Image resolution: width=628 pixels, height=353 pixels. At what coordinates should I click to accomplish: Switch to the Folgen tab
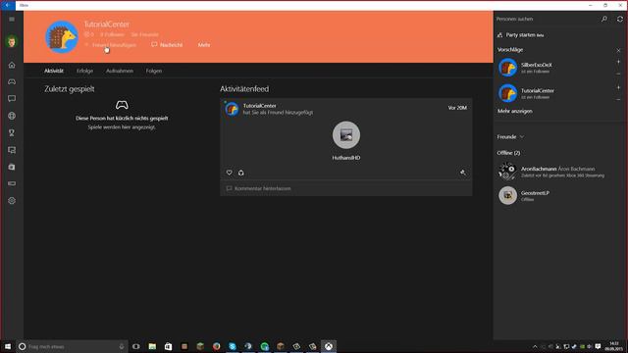click(154, 71)
